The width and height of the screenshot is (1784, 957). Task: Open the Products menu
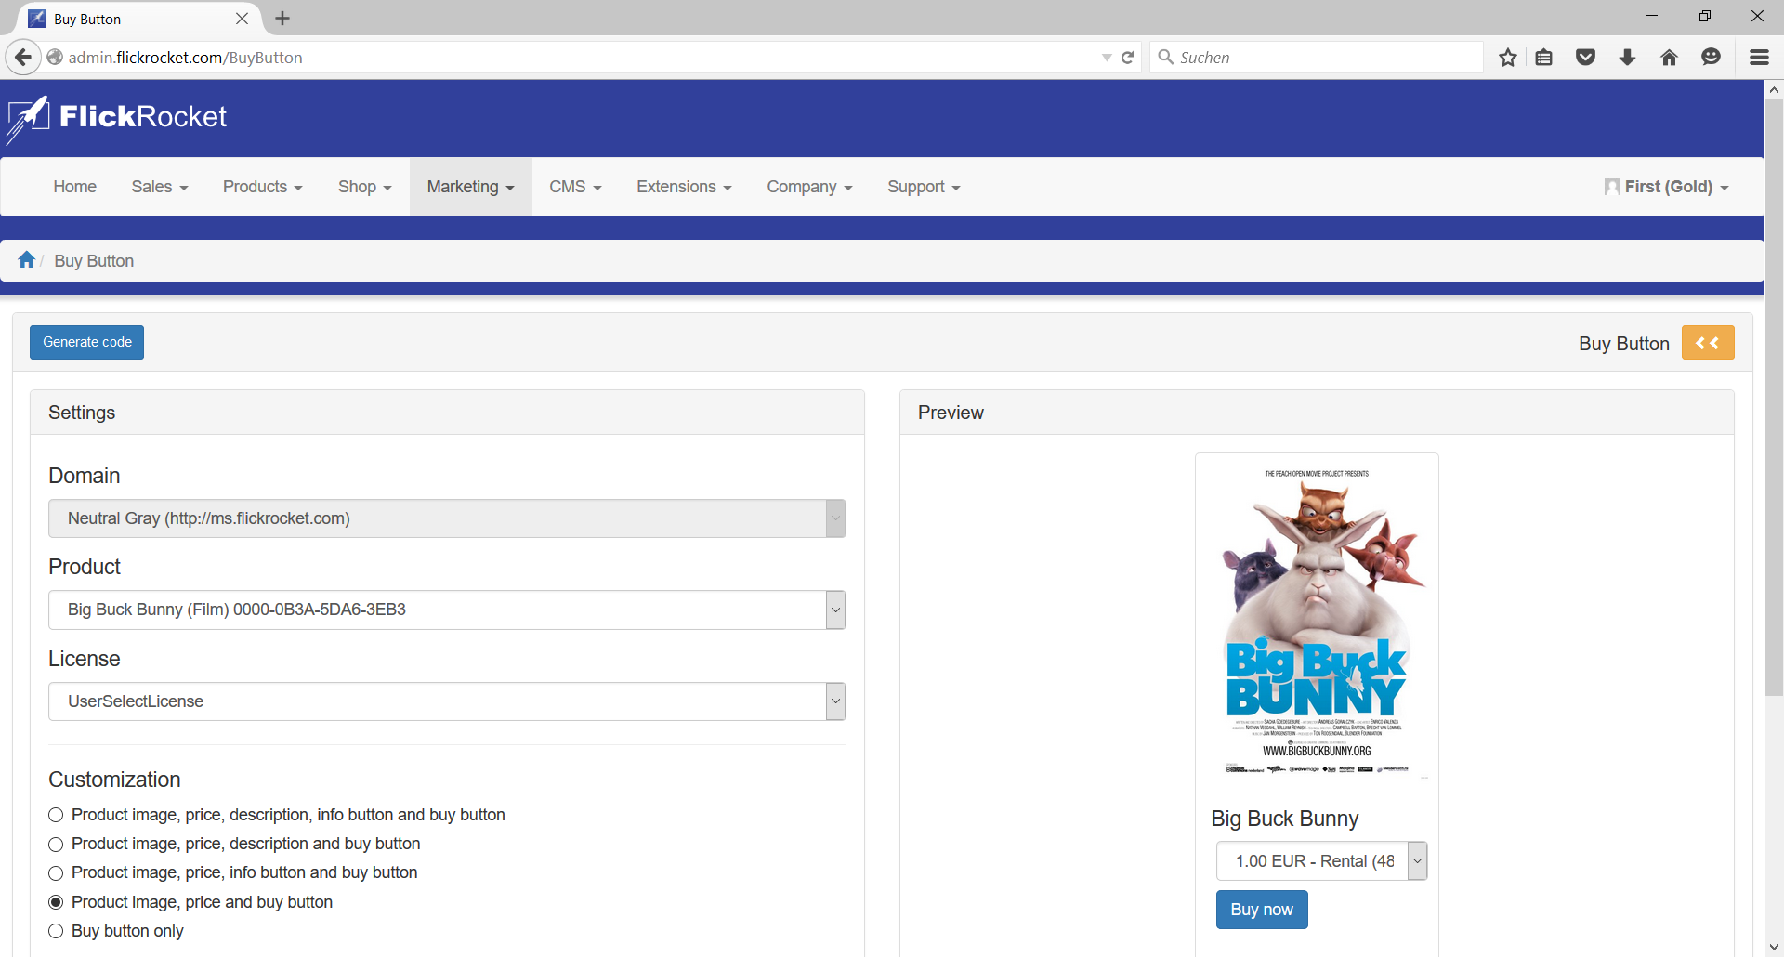coord(263,187)
